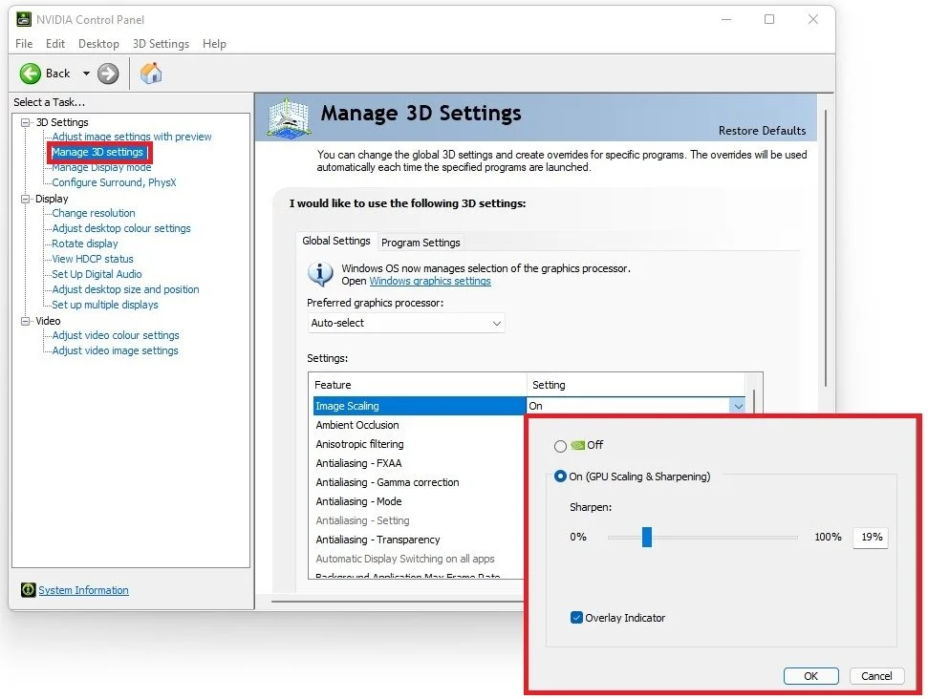
Task: Open the Image Scaling setting dropdown
Action: click(738, 406)
